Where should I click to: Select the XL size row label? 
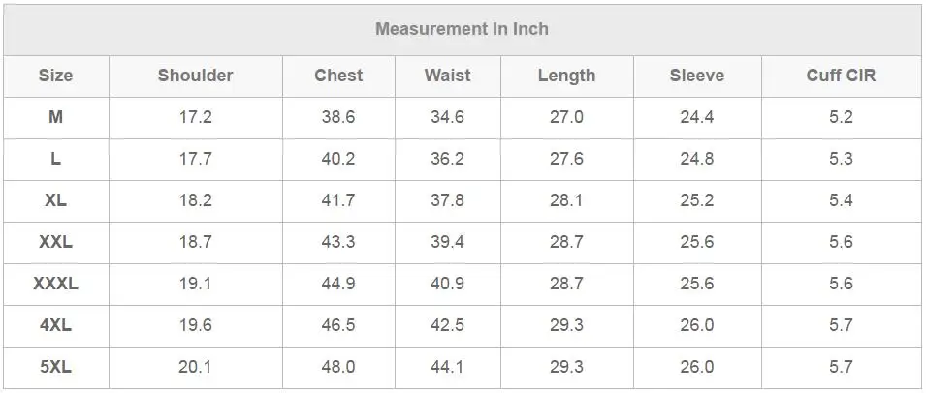point(55,200)
